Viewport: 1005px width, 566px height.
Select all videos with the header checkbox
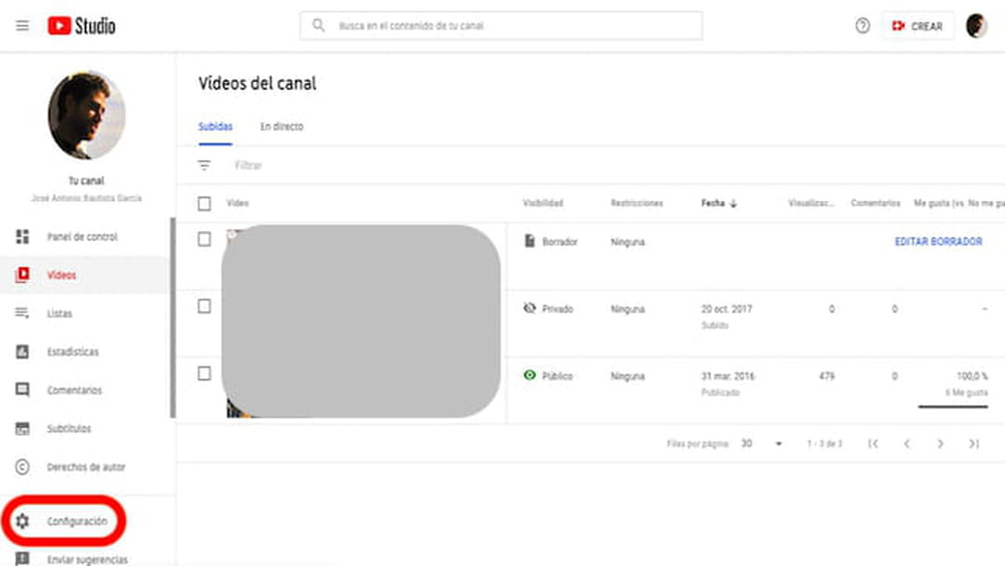202,203
